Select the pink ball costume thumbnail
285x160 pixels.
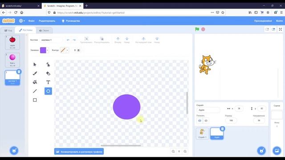(x=12, y=60)
